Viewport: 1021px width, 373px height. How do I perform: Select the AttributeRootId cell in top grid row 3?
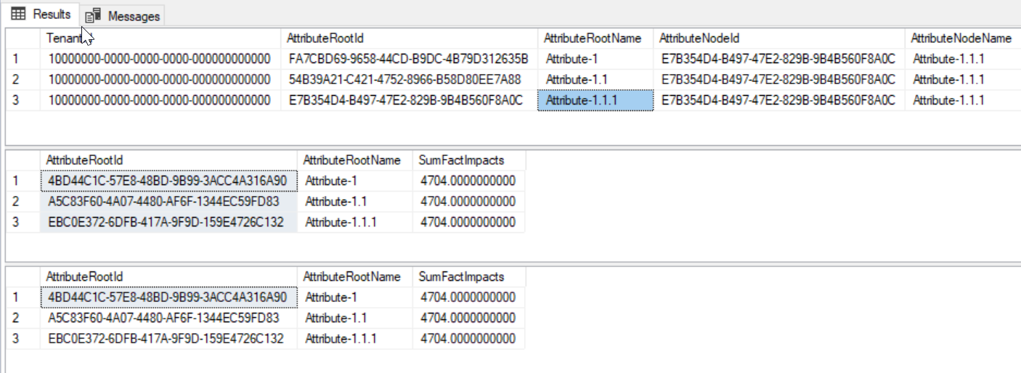click(x=405, y=100)
